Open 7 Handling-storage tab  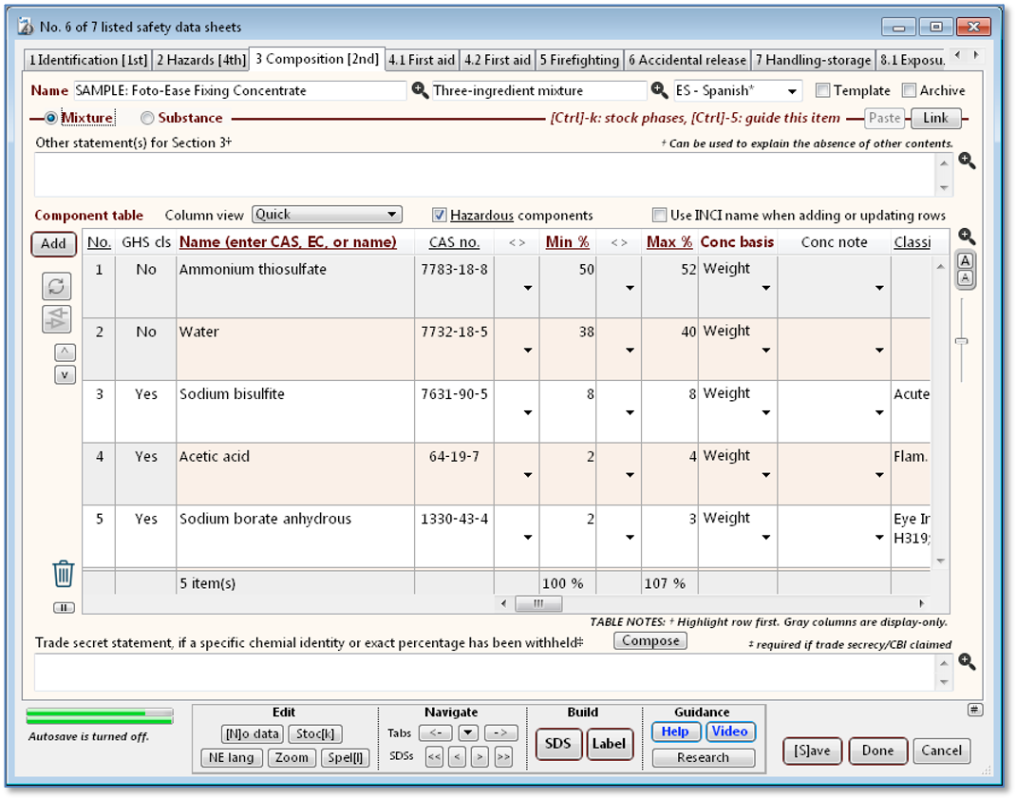pyautogui.click(x=813, y=60)
